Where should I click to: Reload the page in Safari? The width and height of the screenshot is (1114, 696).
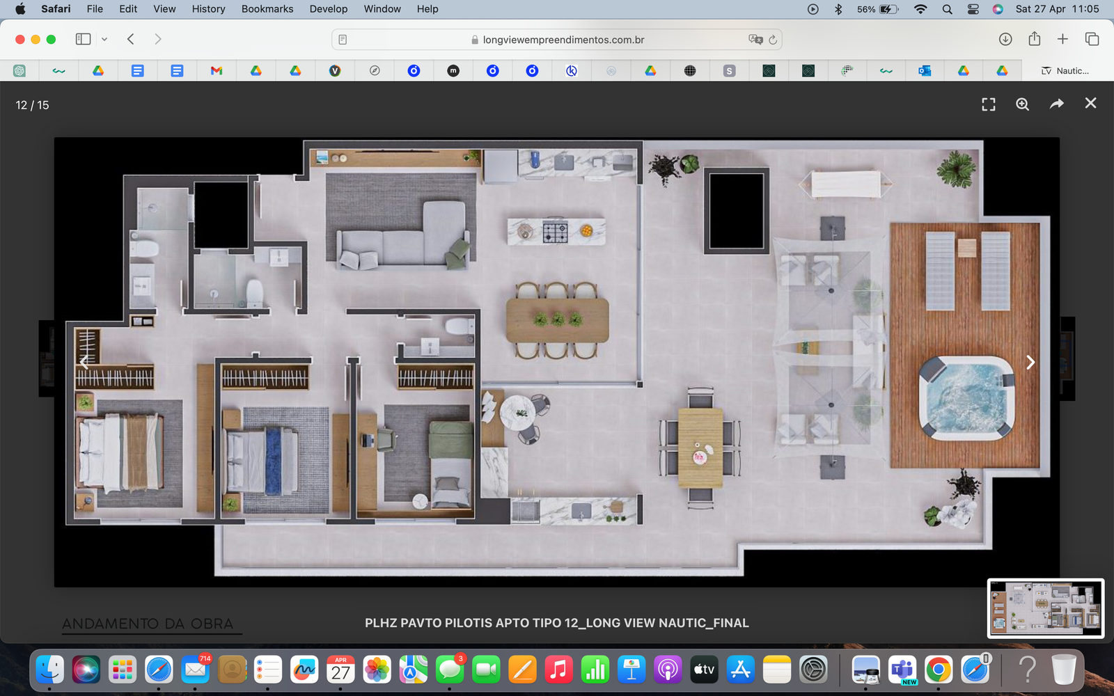pos(773,40)
